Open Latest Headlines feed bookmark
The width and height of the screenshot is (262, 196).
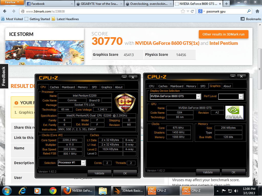click(65, 19)
